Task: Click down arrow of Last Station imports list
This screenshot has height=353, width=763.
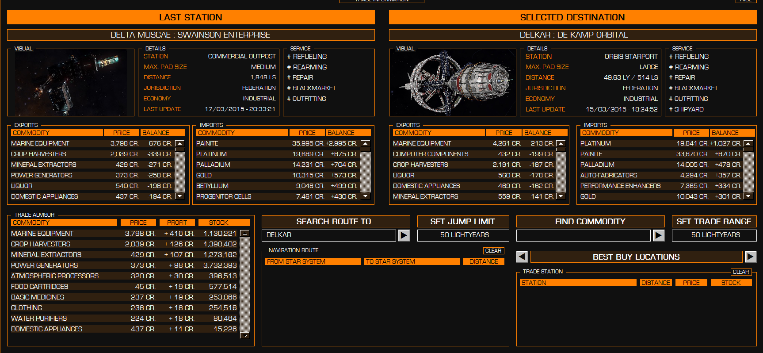Action: click(366, 196)
